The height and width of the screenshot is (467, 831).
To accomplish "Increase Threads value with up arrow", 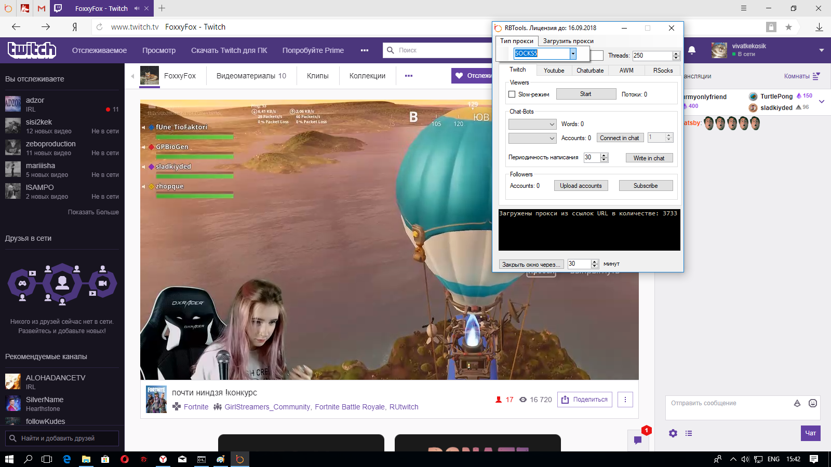I will tap(676, 53).
